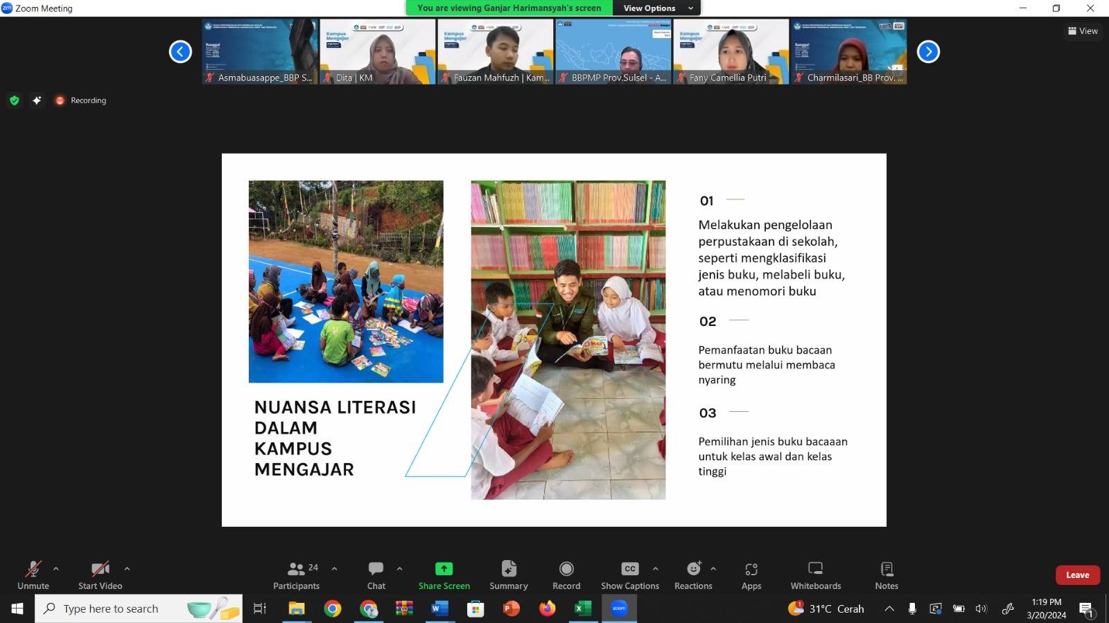Viewport: 1109px width, 623px height.
Task: Toggle Start Video camera on
Action: tap(100, 575)
